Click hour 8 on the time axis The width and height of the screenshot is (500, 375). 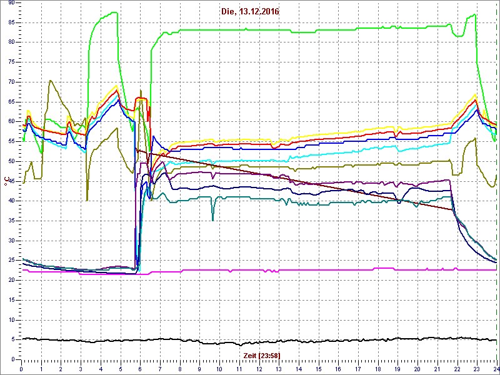pos(180,367)
